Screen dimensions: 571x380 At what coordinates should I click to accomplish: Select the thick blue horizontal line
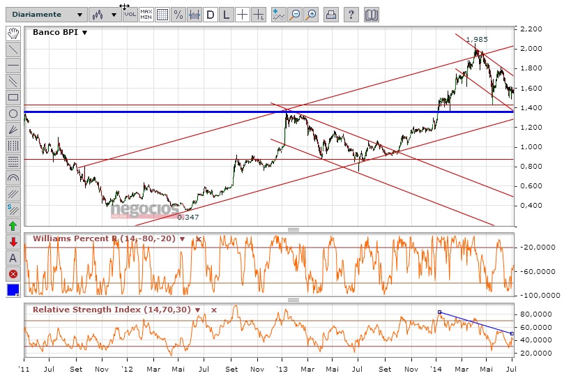pyautogui.click(x=268, y=112)
